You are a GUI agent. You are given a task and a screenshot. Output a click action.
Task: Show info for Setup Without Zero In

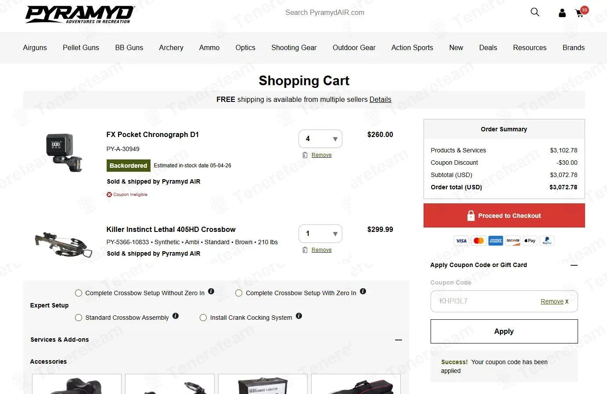211,291
